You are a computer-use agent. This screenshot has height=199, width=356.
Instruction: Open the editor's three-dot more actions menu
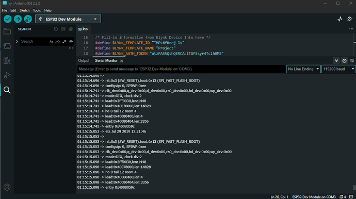(351, 29)
